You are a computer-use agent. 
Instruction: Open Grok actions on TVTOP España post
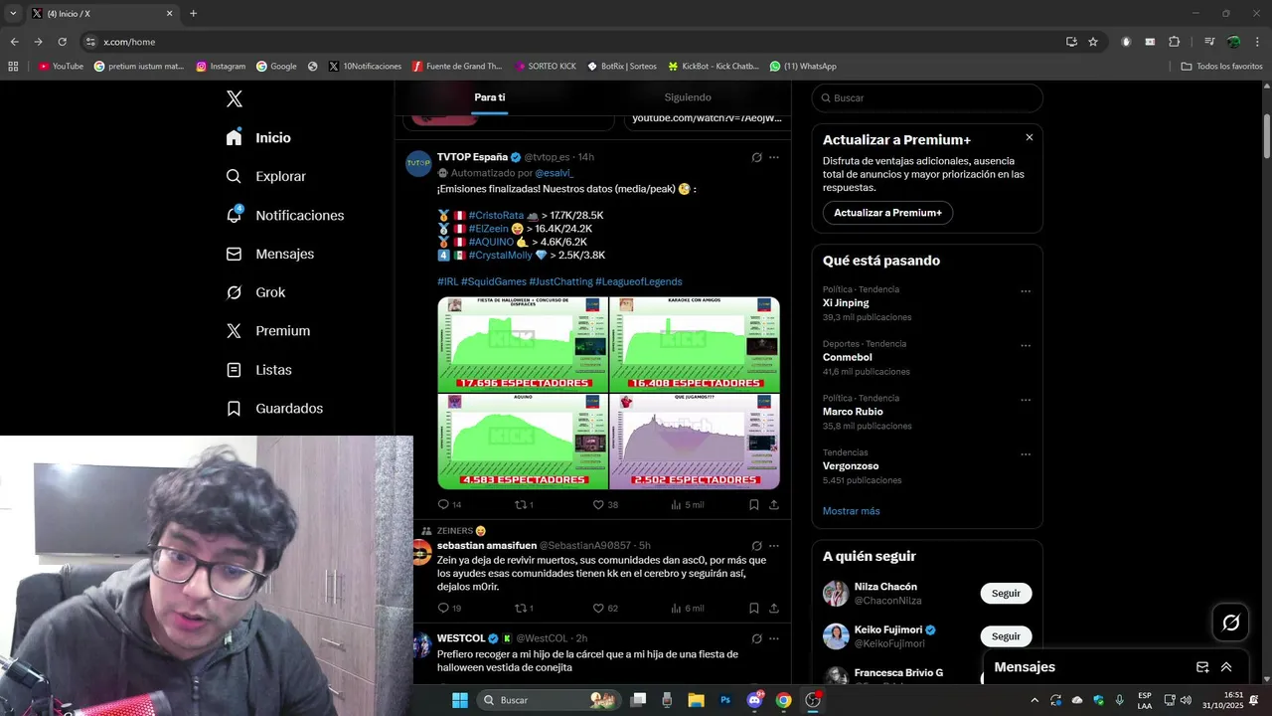click(757, 157)
